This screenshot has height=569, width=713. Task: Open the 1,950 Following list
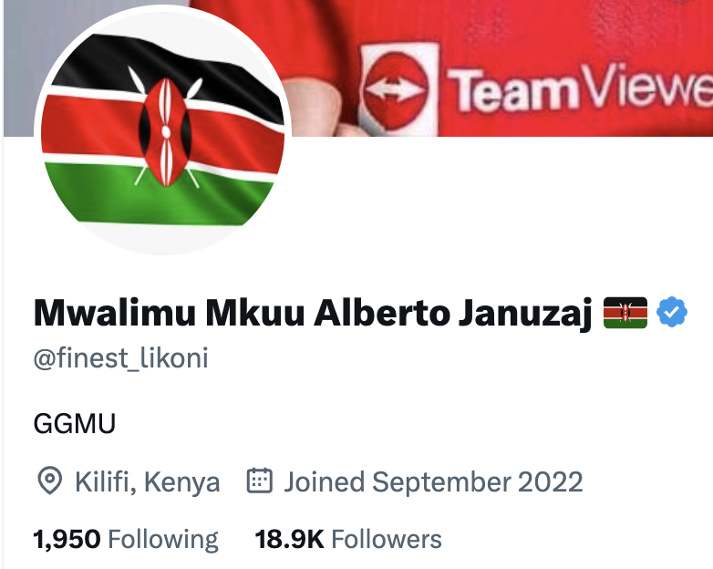tap(126, 540)
